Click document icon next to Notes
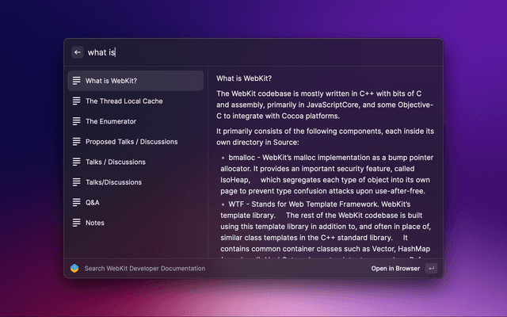 pos(76,223)
